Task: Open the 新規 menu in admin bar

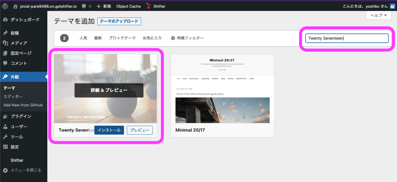Action: pyautogui.click(x=107, y=6)
